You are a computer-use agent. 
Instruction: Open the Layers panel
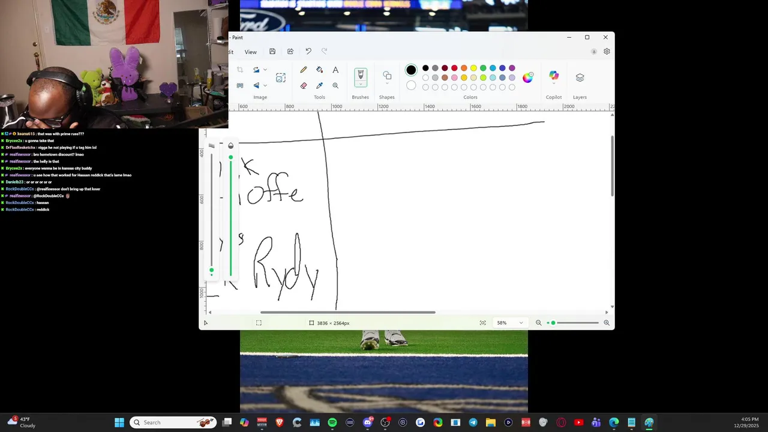pos(580,77)
